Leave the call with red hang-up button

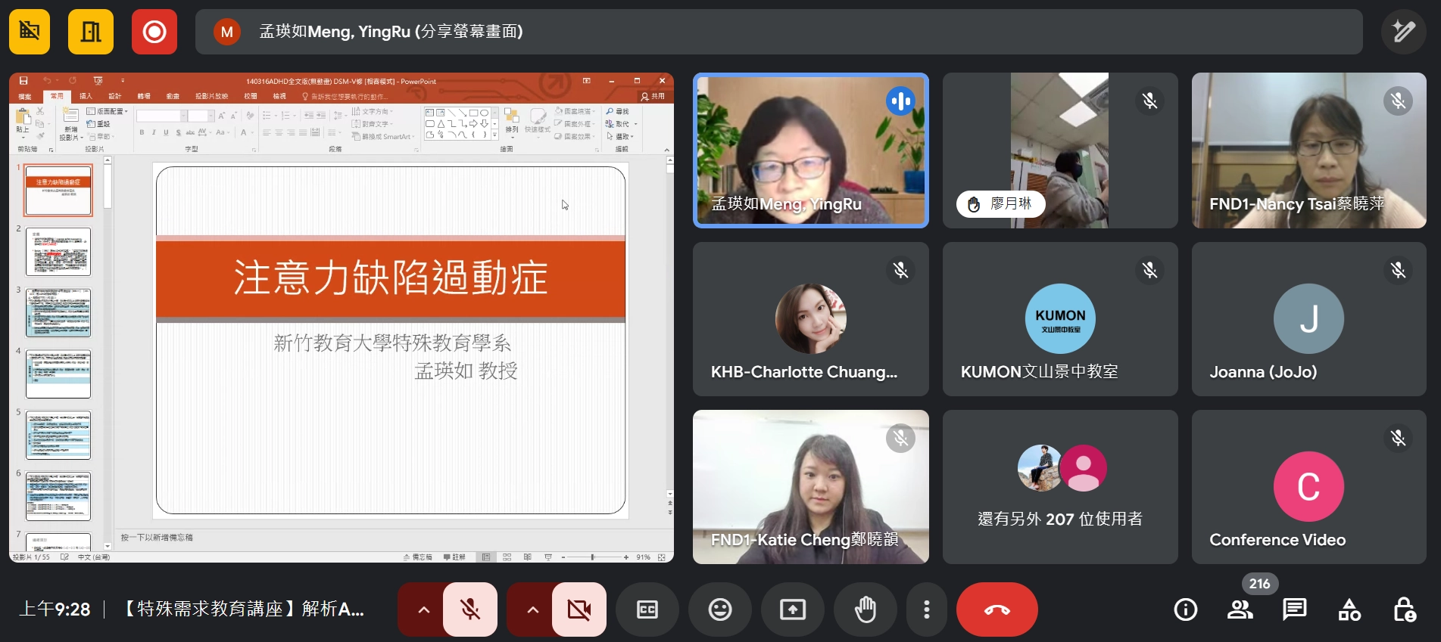point(997,609)
